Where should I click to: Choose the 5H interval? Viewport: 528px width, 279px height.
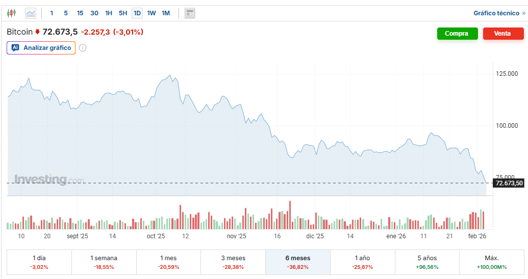123,13
